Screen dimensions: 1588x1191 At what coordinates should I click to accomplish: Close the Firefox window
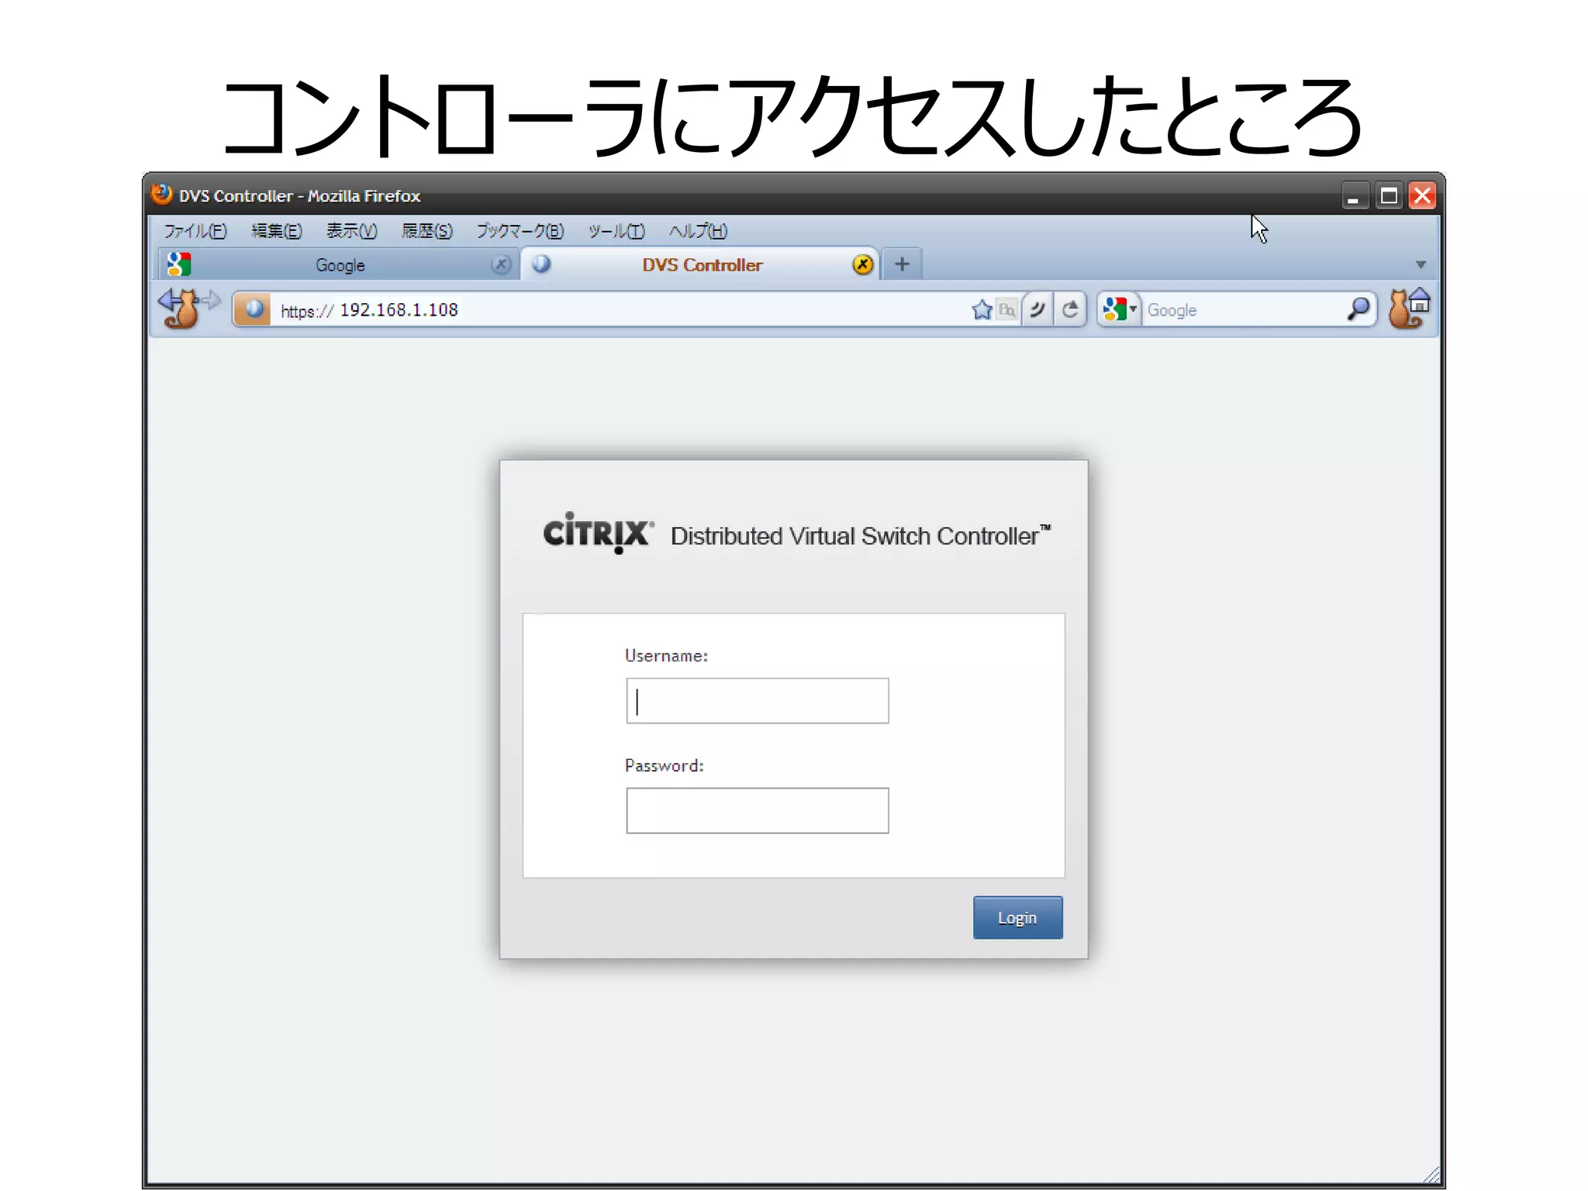coord(1423,196)
